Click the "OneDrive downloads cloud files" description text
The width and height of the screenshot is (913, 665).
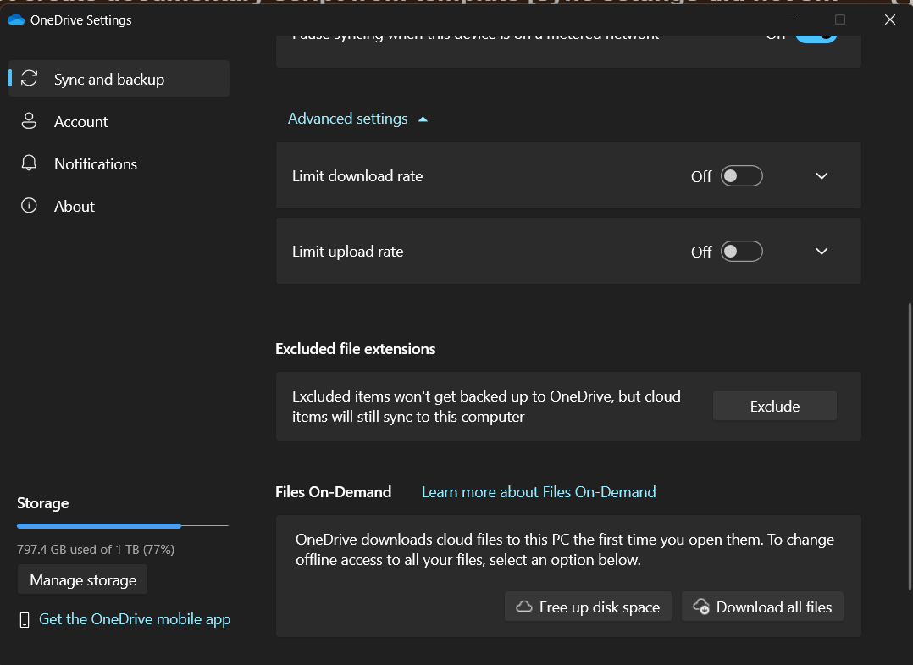coord(565,550)
